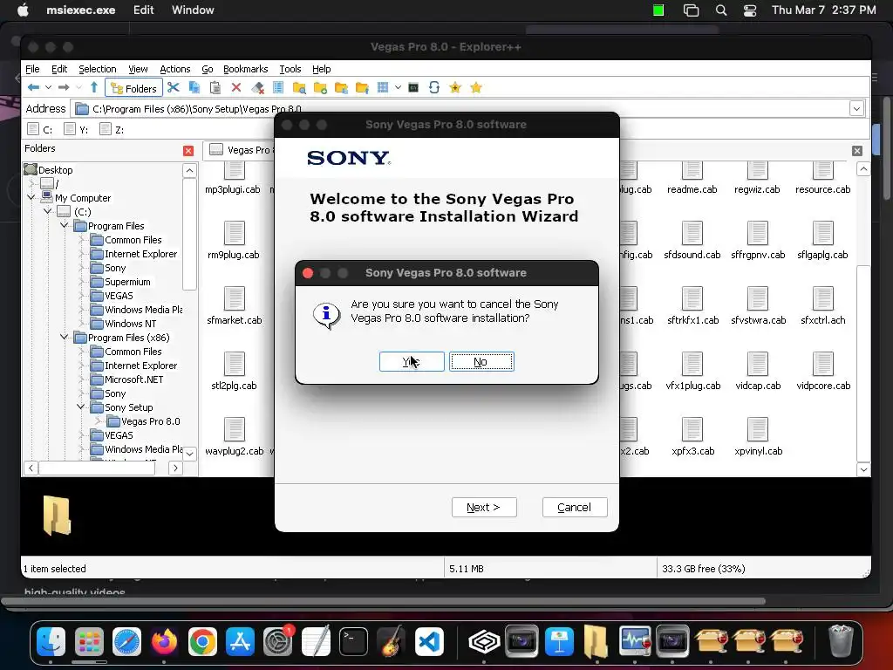893x670 pixels.
Task: Select the sfxctrl.ach file
Action: [823, 306]
